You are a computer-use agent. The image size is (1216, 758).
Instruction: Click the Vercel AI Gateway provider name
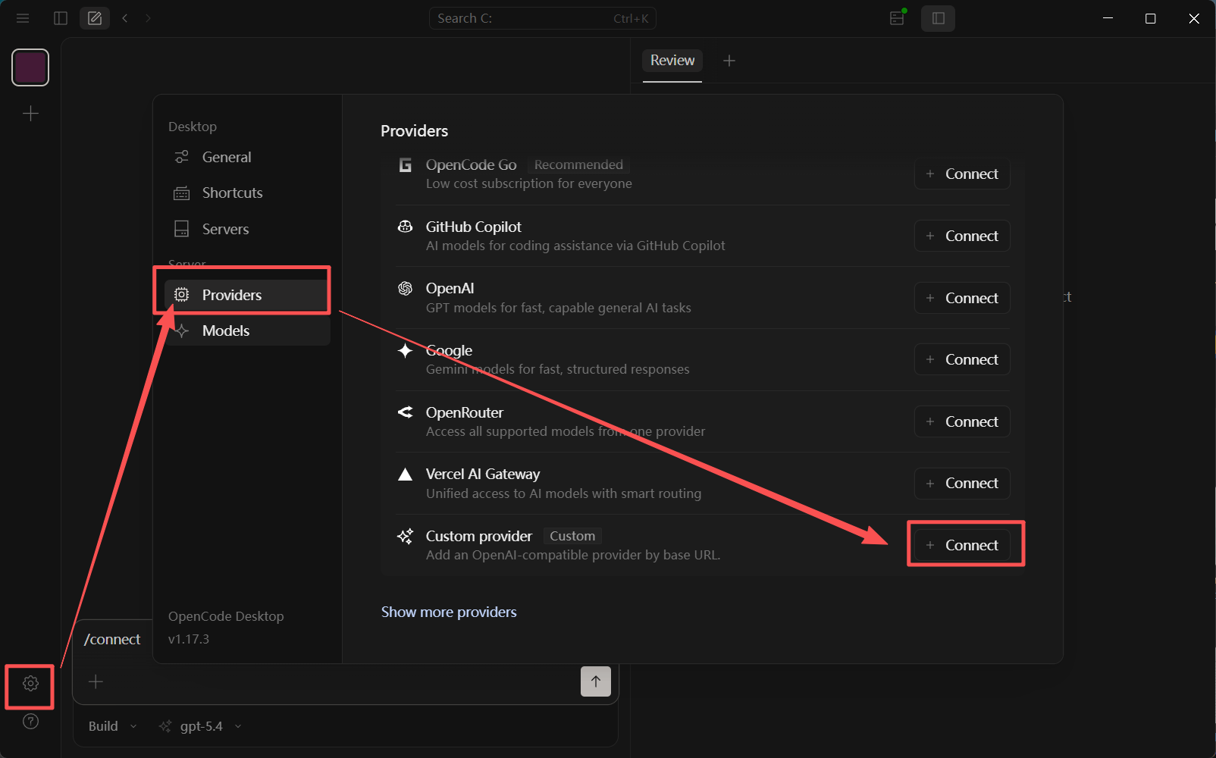pos(483,474)
